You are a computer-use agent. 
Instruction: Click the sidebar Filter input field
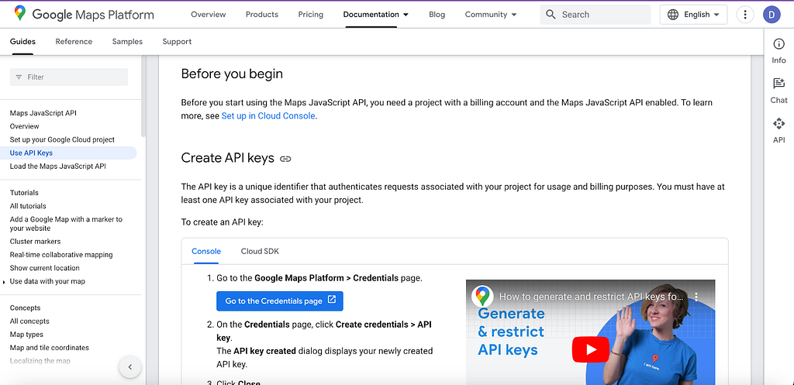[69, 77]
